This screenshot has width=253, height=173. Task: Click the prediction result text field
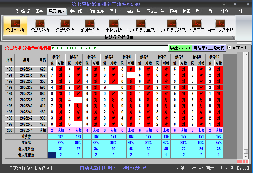click(x=110, y=48)
